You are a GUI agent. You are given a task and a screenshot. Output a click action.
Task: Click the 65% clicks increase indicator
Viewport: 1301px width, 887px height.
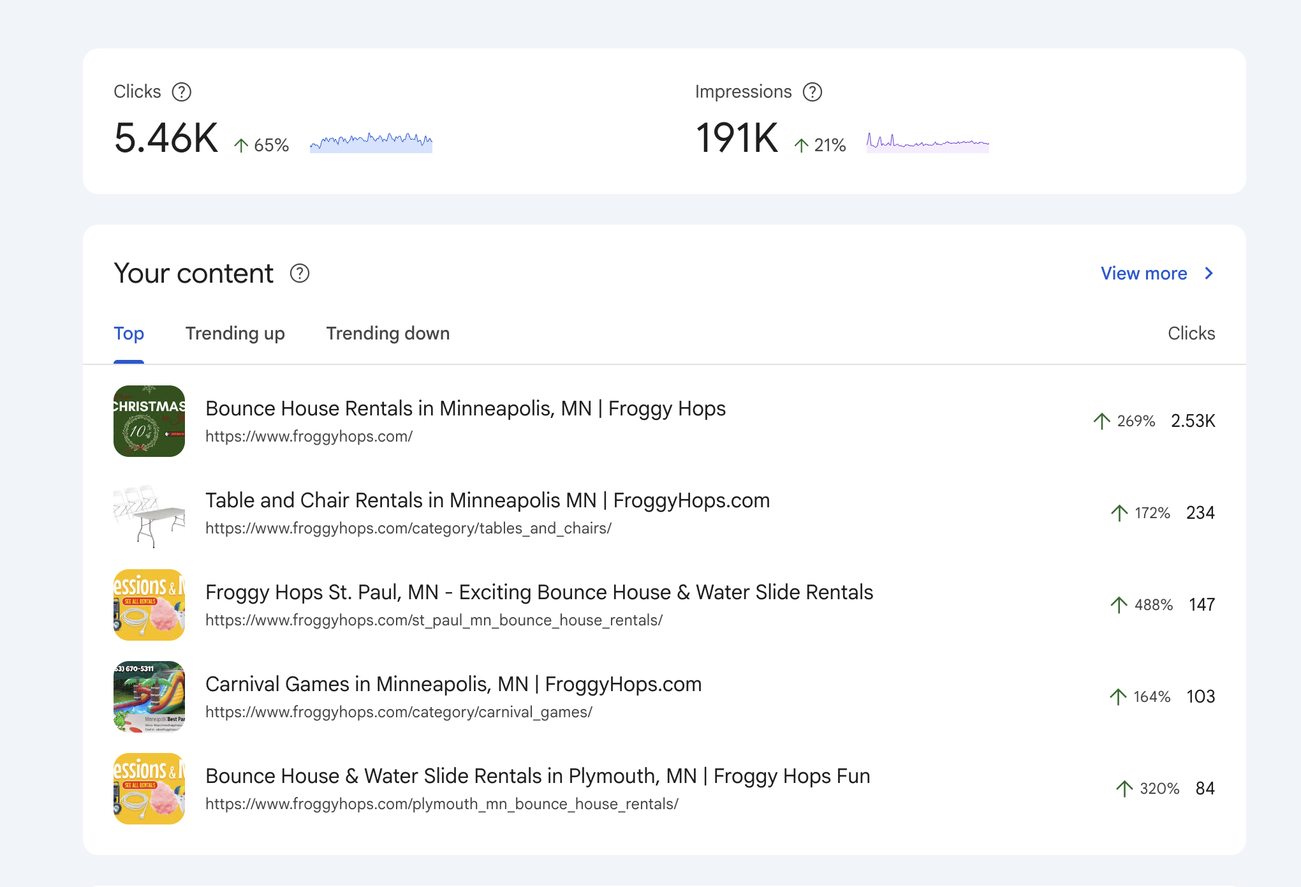[261, 145]
